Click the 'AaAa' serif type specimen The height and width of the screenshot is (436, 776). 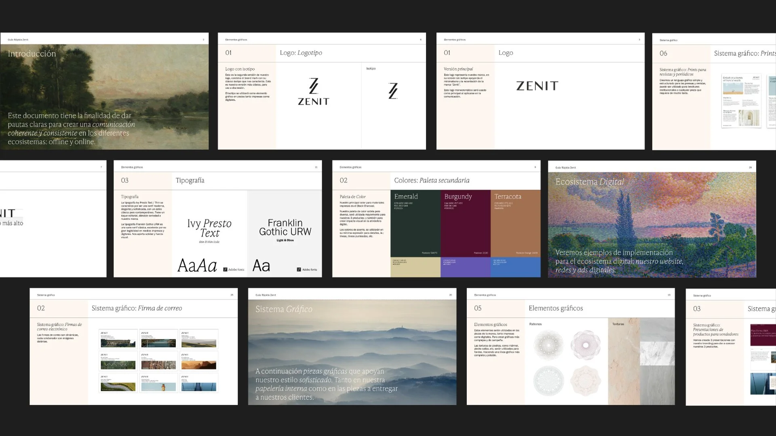197,266
